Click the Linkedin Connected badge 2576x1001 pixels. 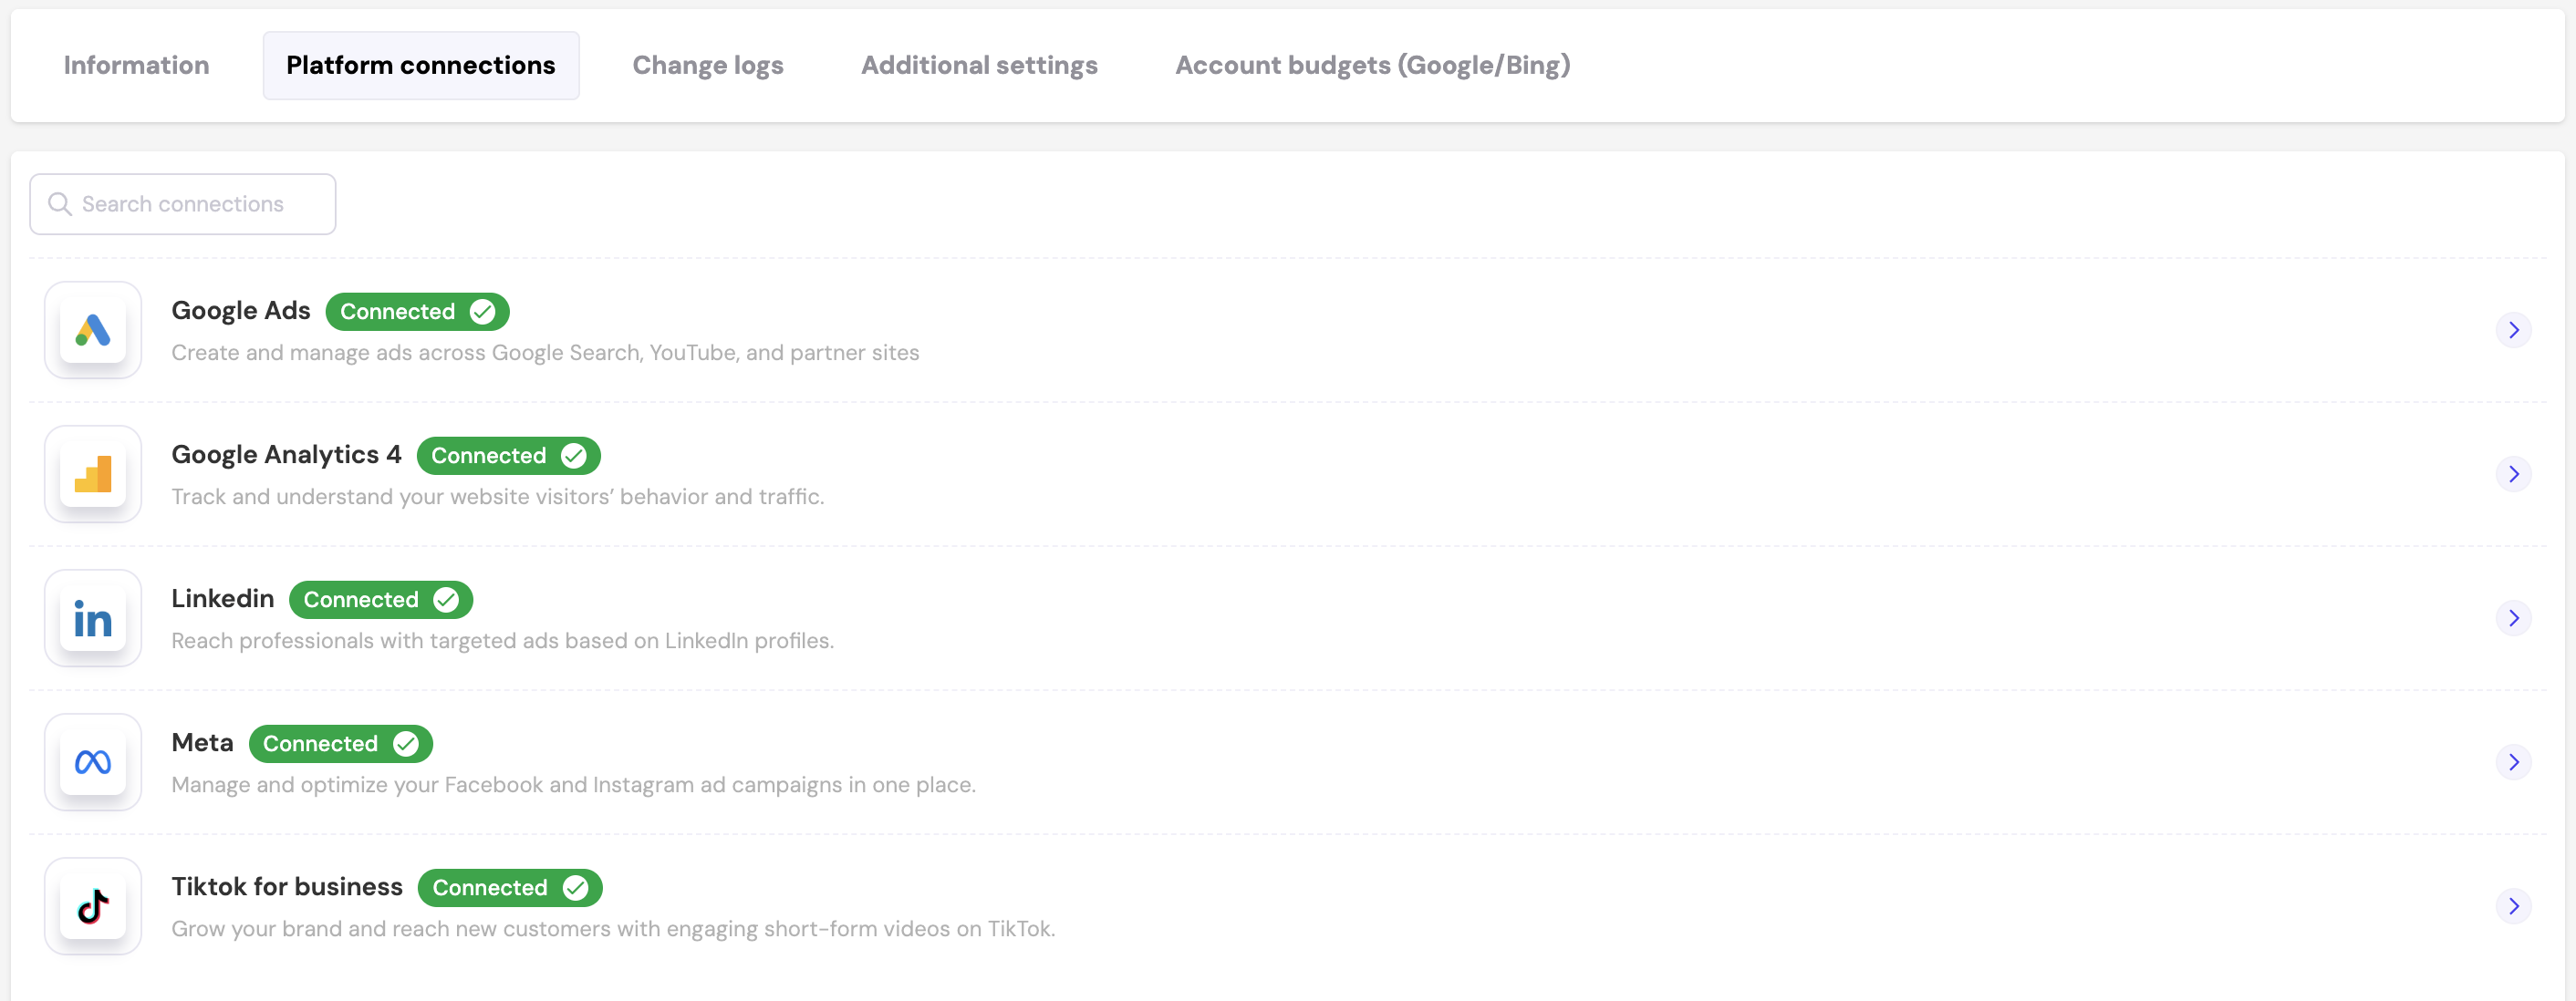click(380, 599)
